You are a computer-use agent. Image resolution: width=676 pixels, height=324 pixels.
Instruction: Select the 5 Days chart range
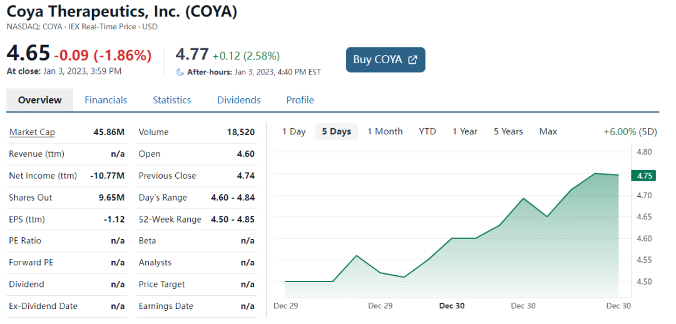tap(336, 131)
